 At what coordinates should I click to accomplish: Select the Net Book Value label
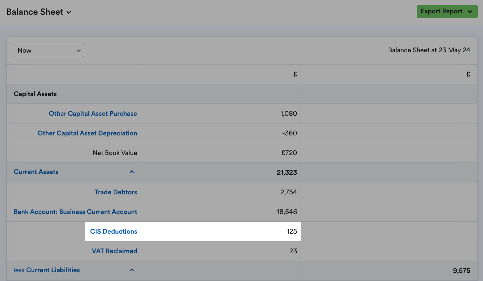[x=115, y=153]
